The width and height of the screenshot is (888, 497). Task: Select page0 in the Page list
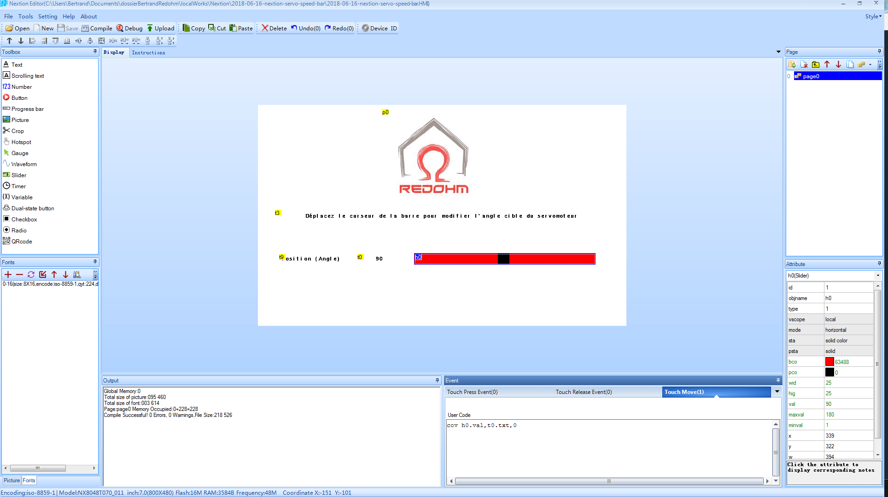pos(838,76)
